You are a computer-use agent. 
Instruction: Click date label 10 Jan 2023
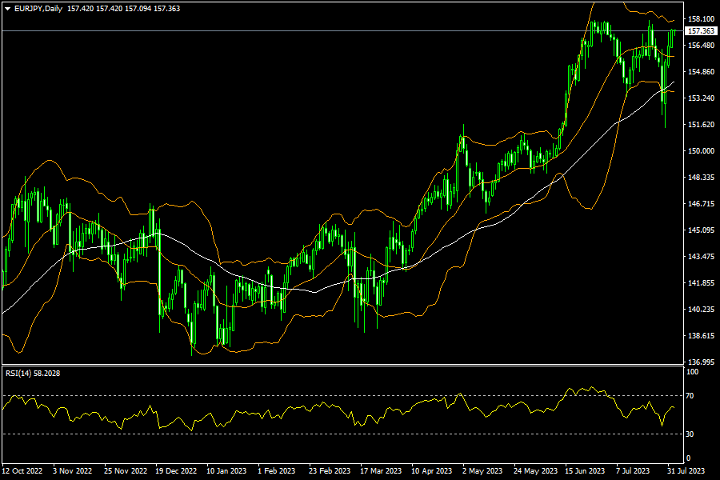coord(226,471)
